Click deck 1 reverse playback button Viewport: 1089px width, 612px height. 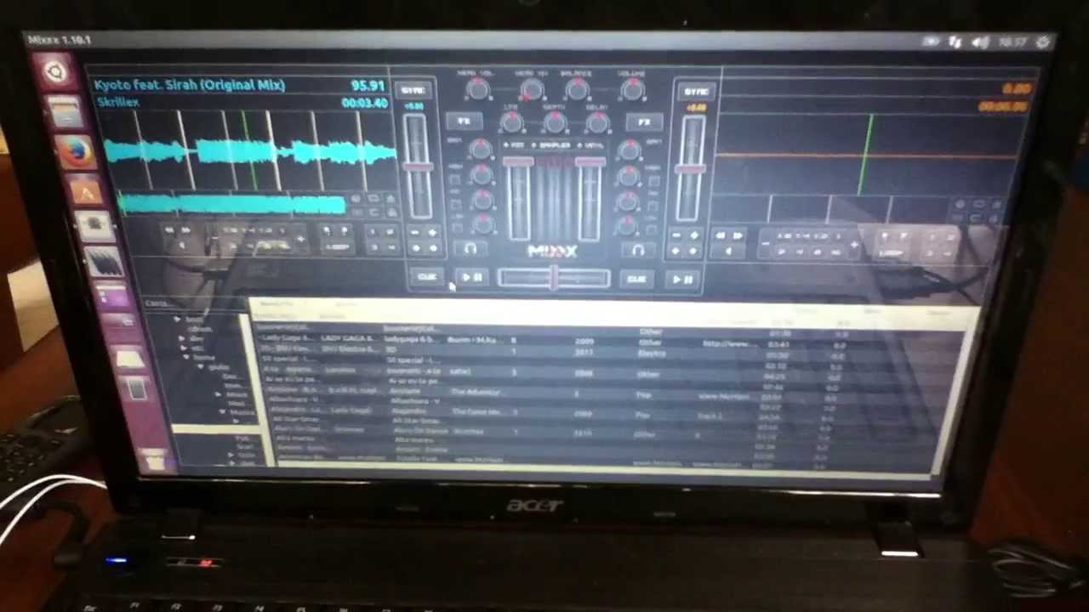click(180, 246)
